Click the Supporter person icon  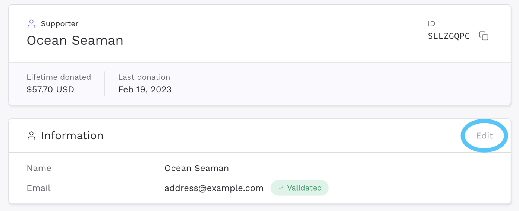(31, 24)
